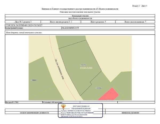The height and width of the screenshot is (124, 160).
Task: Click parcel label ":4475" on the map
Action: coord(83,65)
